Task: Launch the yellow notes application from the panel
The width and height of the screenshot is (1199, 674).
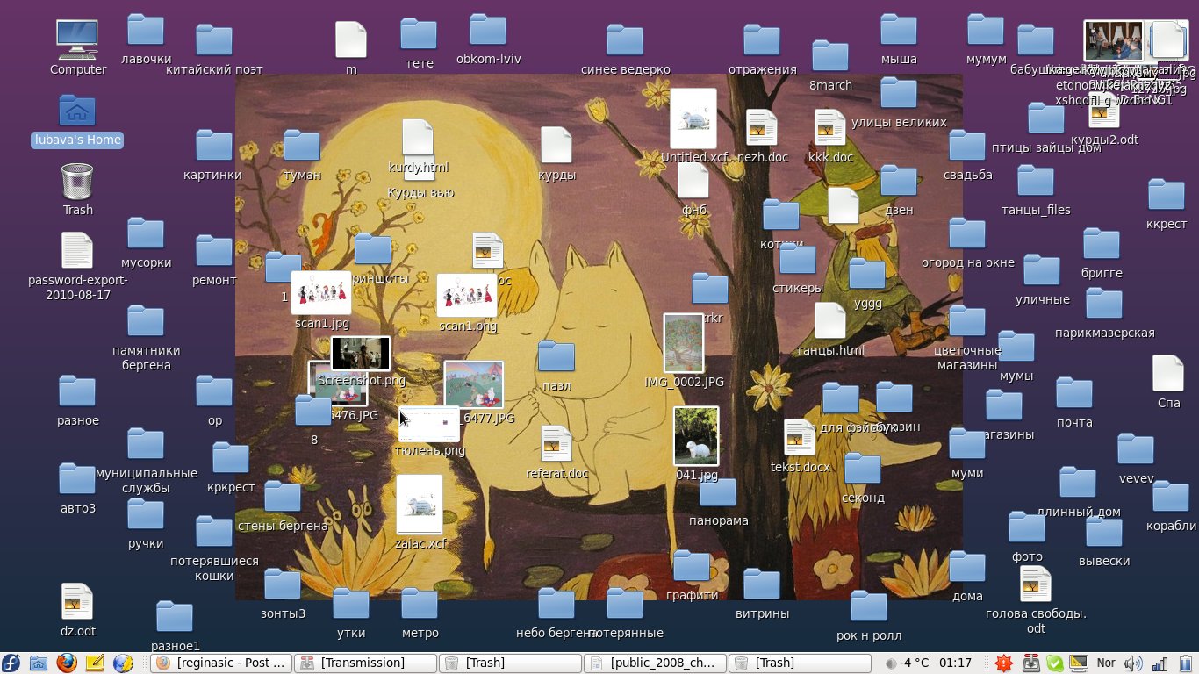Action: [x=95, y=663]
